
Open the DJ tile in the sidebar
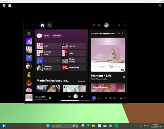29,58
